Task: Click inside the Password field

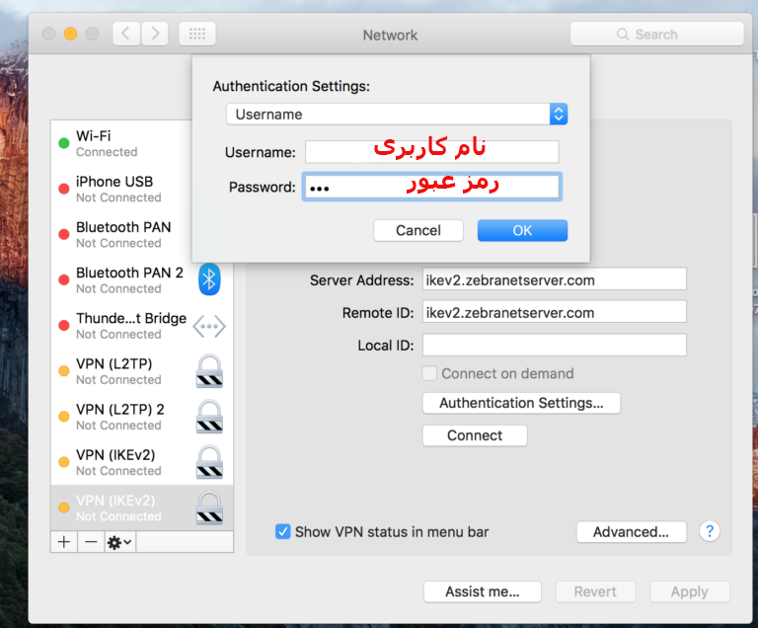Action: pyautogui.click(x=432, y=188)
